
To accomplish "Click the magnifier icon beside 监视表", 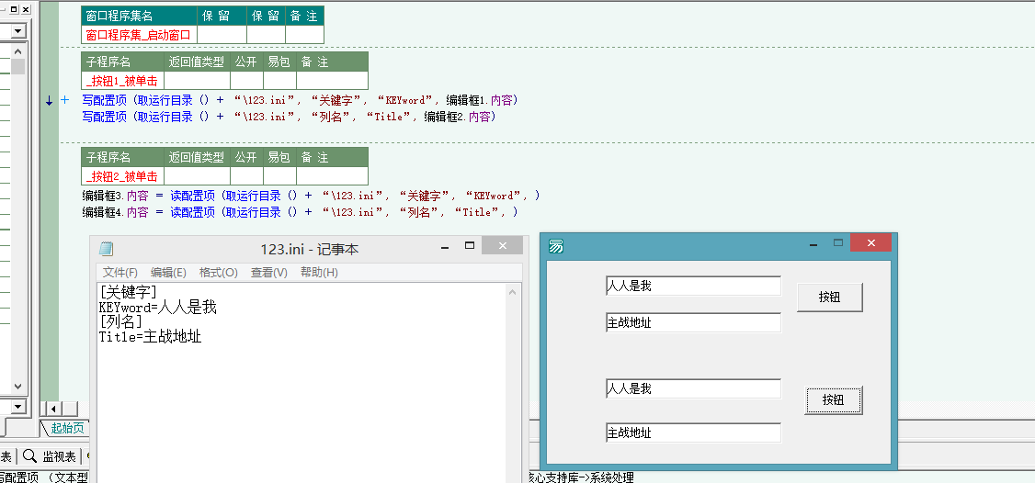I will 29,456.
